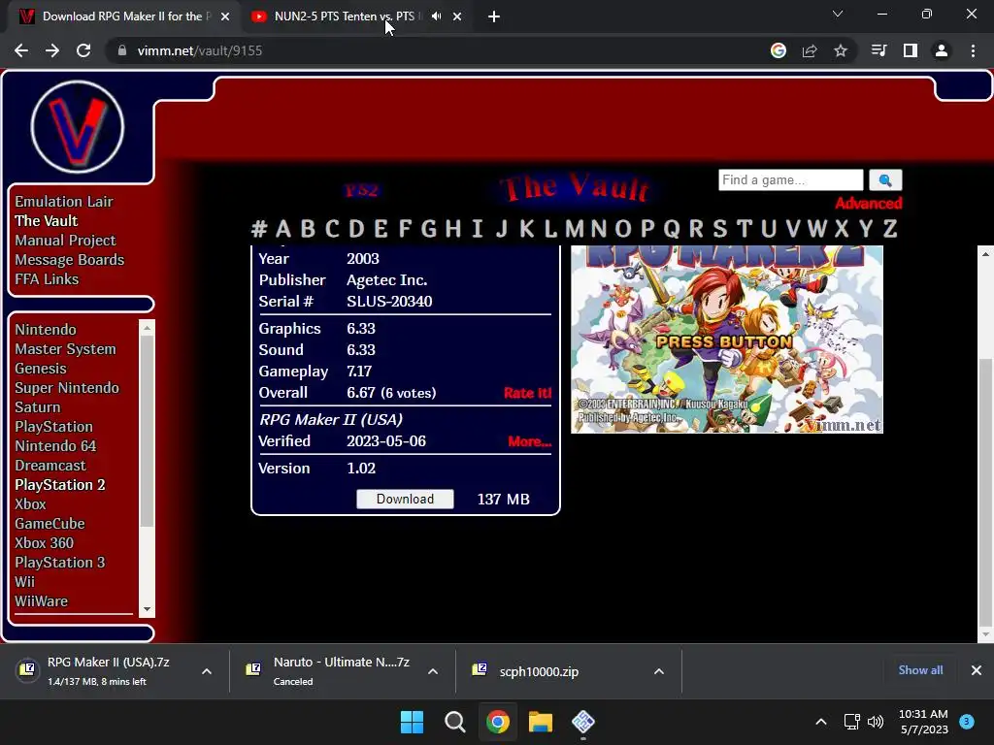Click the network tray icon
Image resolution: width=994 pixels, height=745 pixels.
click(852, 722)
